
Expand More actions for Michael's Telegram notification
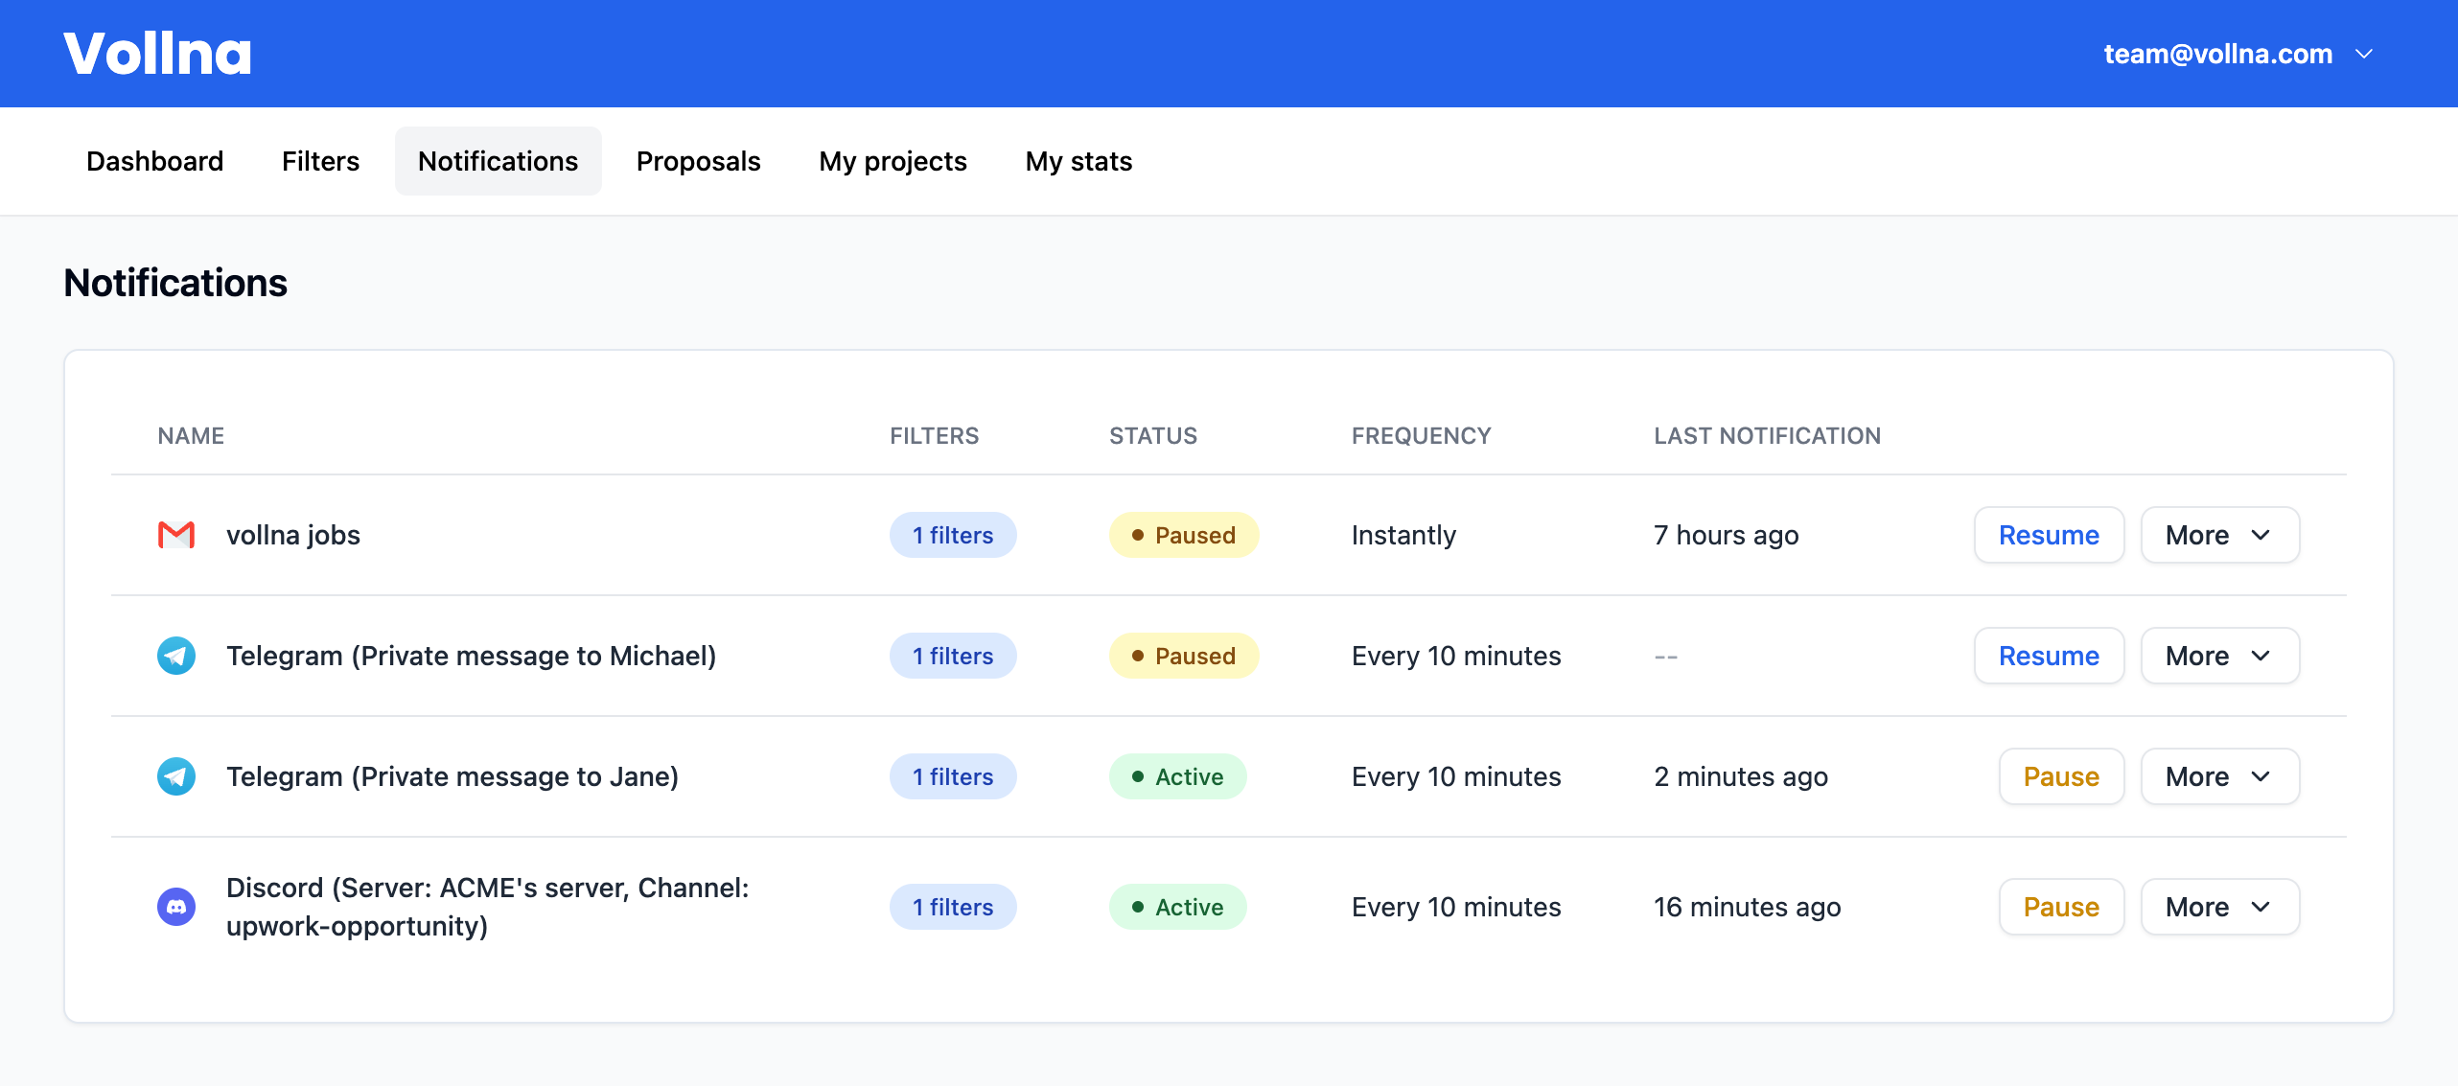2219,656
